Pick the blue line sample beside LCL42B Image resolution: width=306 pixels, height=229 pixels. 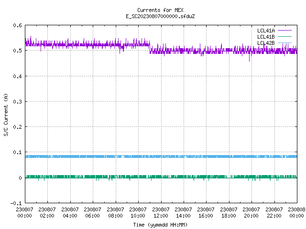pyautogui.click(x=284, y=43)
